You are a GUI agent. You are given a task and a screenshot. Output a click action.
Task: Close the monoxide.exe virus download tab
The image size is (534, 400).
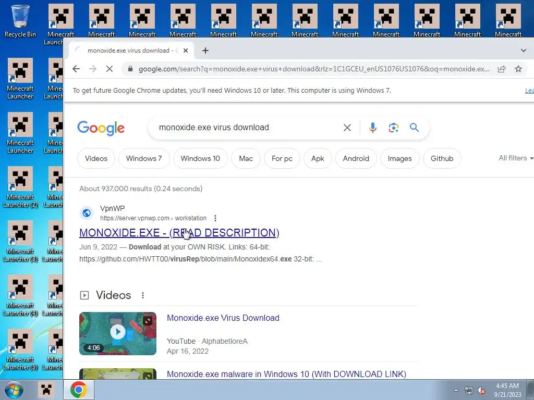(x=186, y=51)
